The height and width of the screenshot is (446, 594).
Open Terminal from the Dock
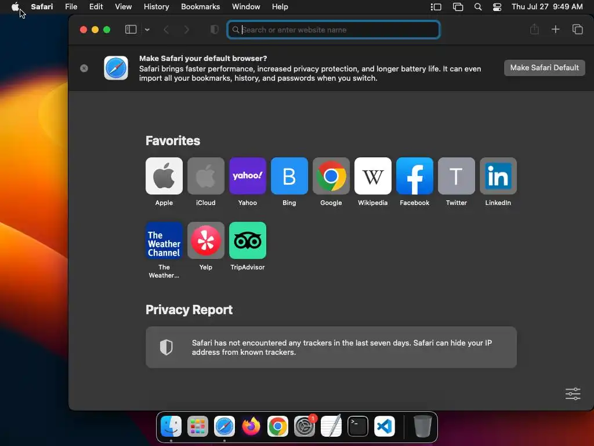tap(358, 426)
